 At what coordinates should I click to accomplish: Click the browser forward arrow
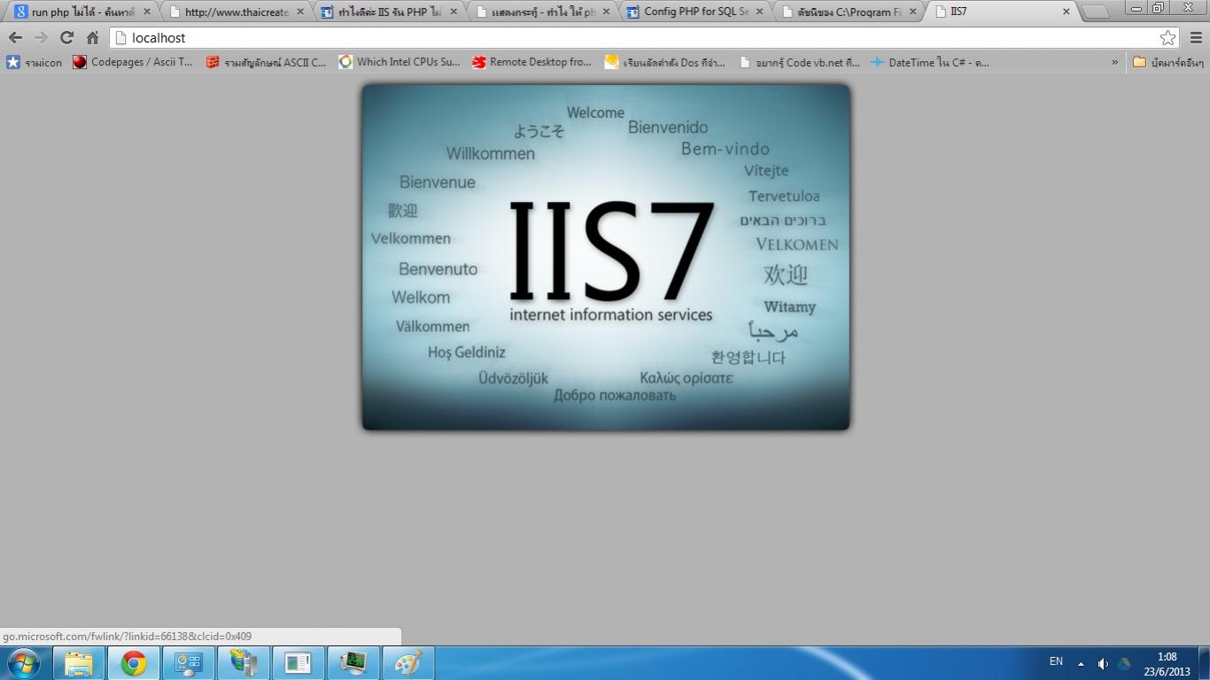click(41, 37)
